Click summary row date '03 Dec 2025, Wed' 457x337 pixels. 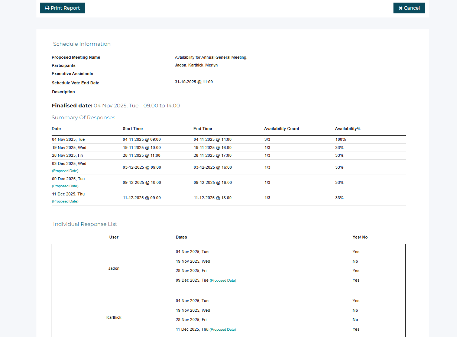pyautogui.click(x=69, y=163)
